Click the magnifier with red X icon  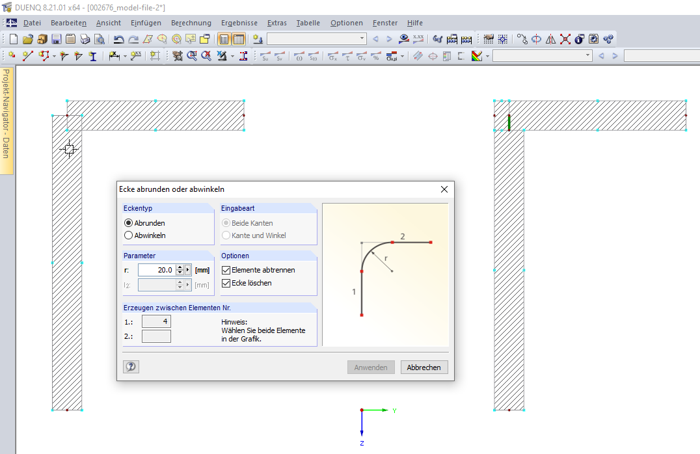point(206,56)
